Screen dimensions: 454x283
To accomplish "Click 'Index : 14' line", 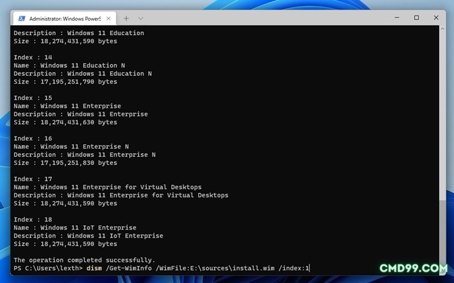I will (x=32, y=57).
